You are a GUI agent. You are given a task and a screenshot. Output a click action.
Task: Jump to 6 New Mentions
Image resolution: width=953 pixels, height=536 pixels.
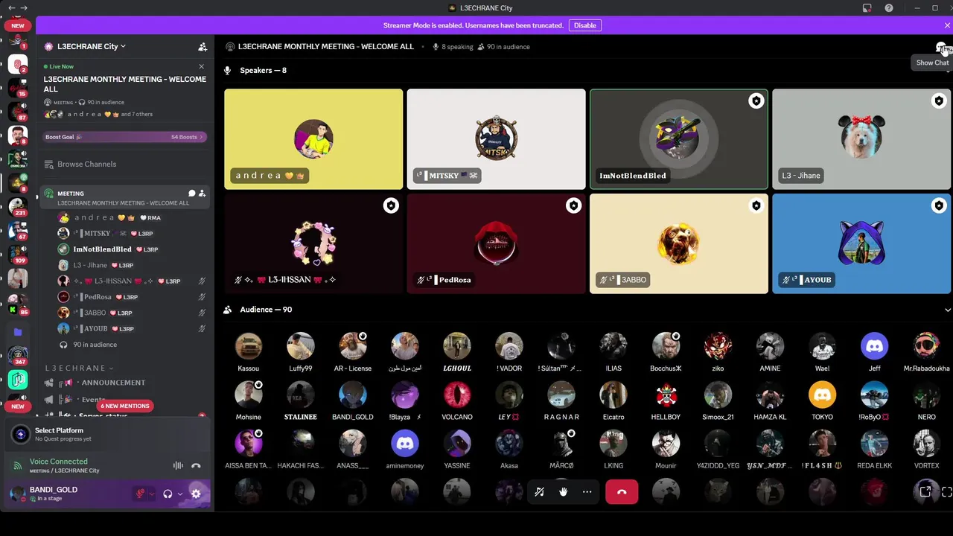[x=125, y=406]
